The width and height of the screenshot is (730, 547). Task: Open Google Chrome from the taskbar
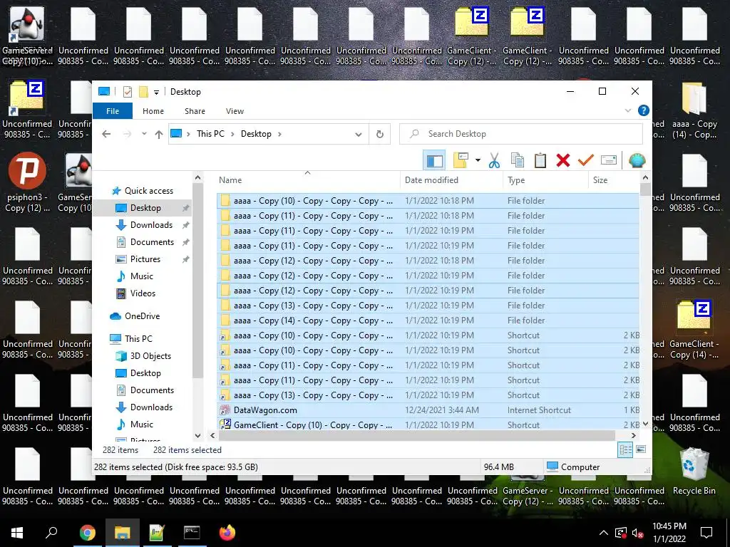click(x=87, y=533)
